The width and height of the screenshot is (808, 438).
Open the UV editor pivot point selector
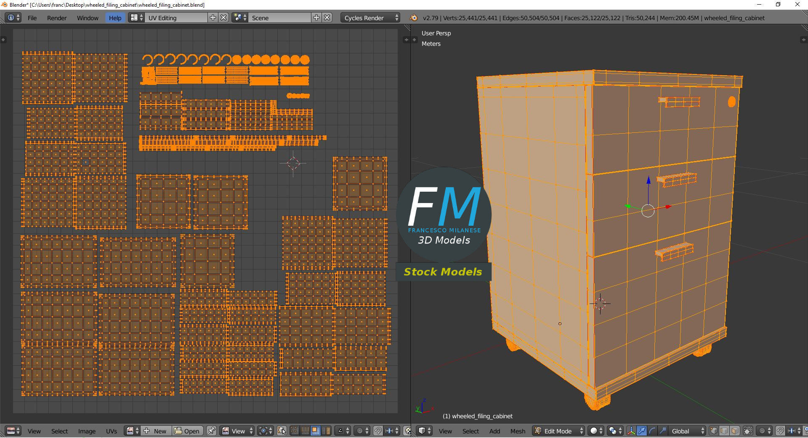tap(266, 431)
